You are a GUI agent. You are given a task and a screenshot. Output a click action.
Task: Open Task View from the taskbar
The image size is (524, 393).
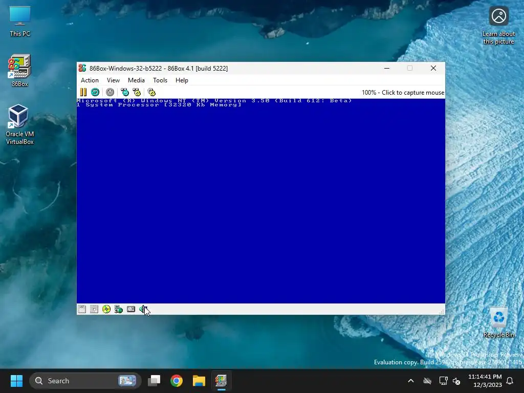click(154, 381)
